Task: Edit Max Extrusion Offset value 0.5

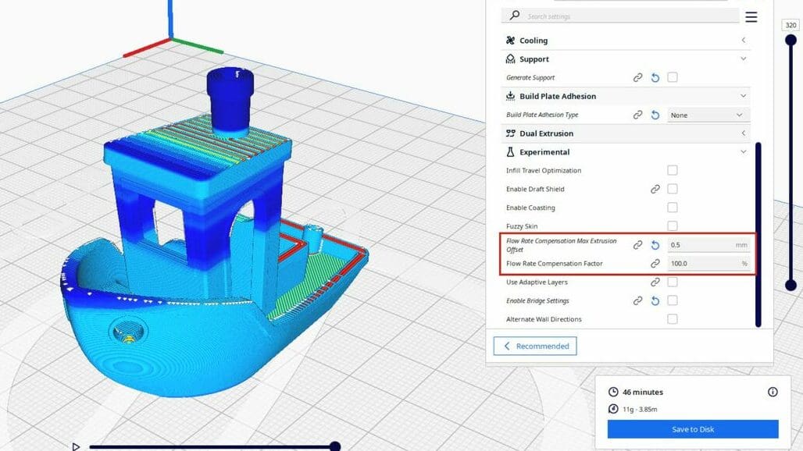Action: pos(708,245)
